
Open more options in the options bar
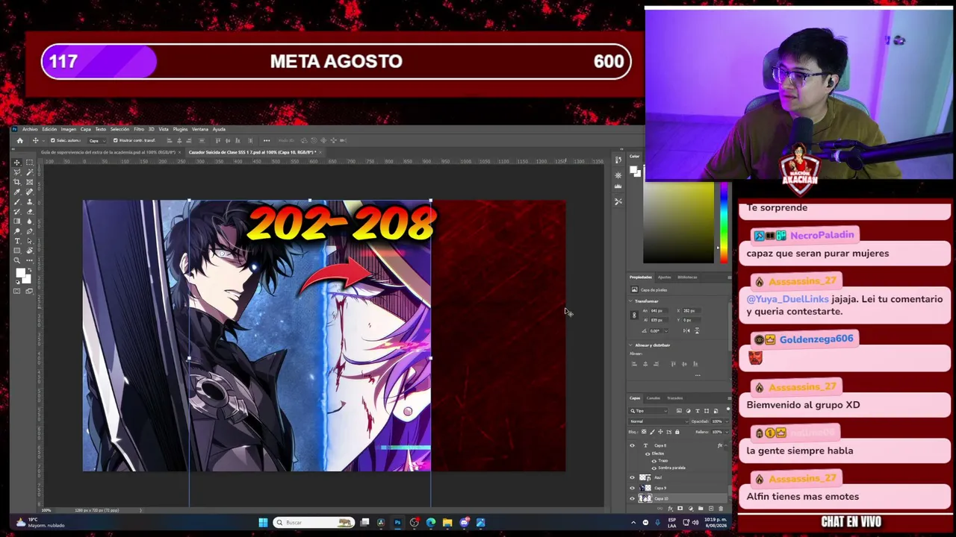pos(266,140)
